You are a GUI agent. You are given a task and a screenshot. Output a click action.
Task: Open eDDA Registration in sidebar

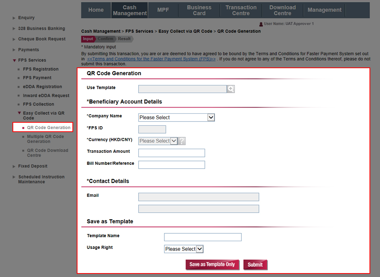[42, 87]
